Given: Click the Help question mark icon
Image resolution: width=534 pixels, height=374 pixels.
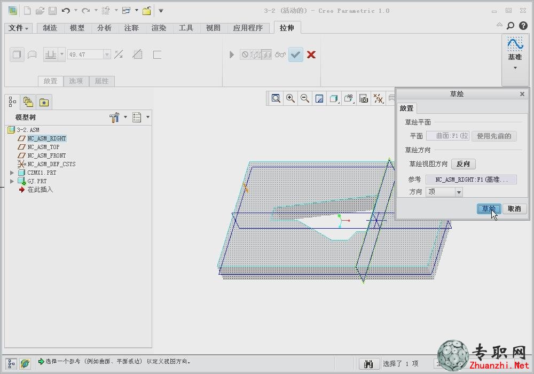Looking at the screenshot, I should pos(523,26).
